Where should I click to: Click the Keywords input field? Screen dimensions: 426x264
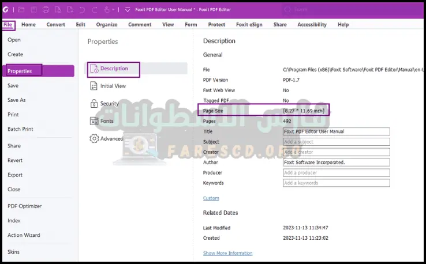click(336, 183)
